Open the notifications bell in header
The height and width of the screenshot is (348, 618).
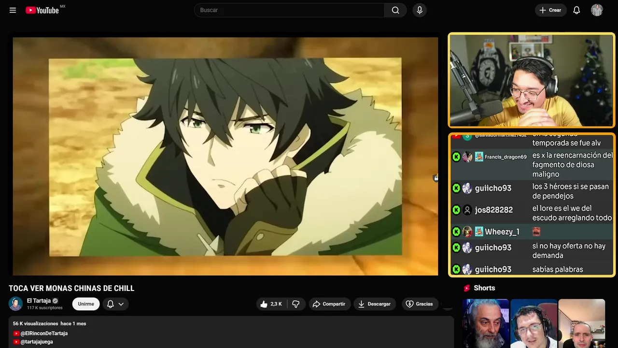[x=576, y=10]
